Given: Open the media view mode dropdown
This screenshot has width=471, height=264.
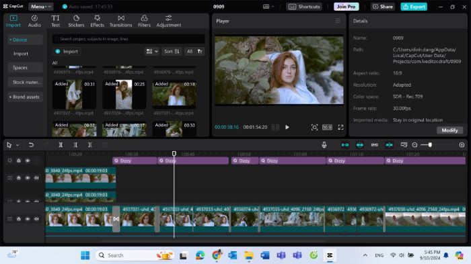Looking at the screenshot, I should [x=152, y=52].
